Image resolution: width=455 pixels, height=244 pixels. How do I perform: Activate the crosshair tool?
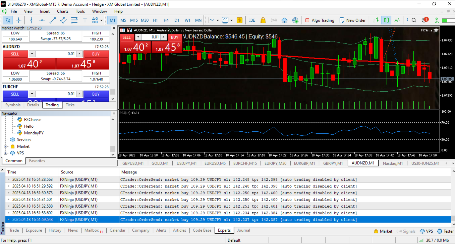[19, 20]
